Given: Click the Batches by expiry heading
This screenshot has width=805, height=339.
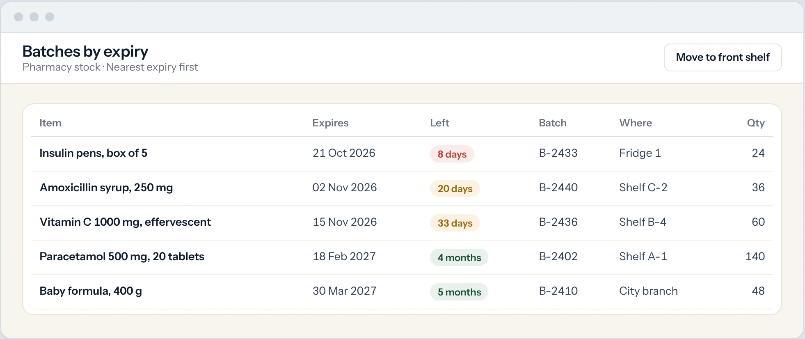Looking at the screenshot, I should (85, 52).
